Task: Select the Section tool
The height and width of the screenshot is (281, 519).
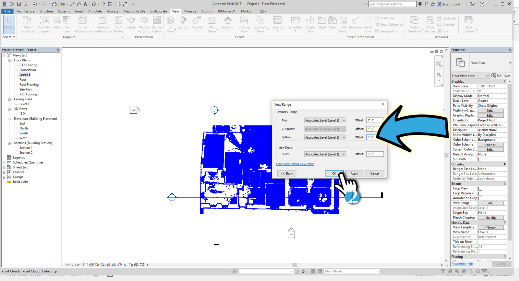Action: pyautogui.click(x=183, y=23)
